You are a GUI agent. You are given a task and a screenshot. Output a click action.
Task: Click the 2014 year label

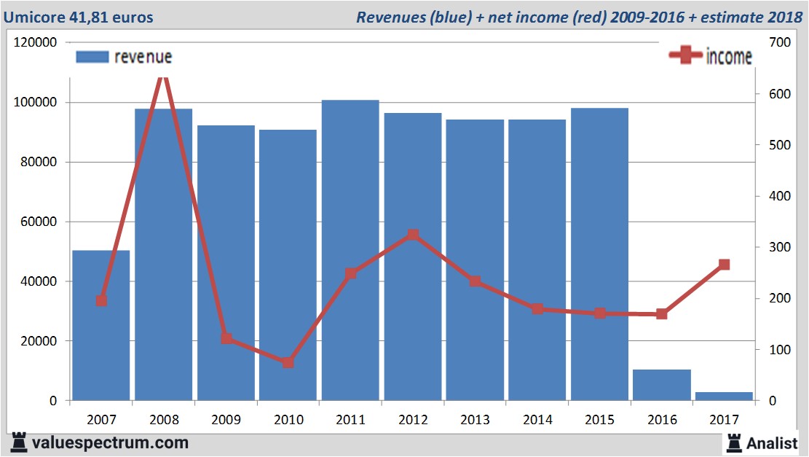tap(537, 419)
